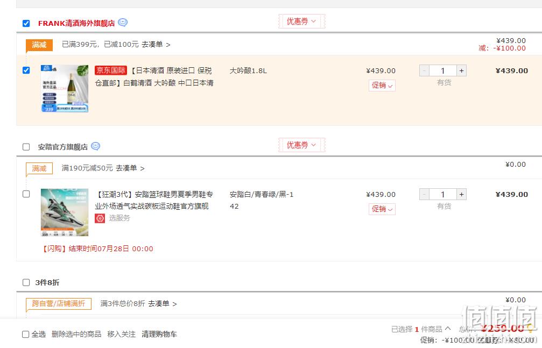
Task: Click the 3件8折 group heading text
Action: click(x=47, y=283)
